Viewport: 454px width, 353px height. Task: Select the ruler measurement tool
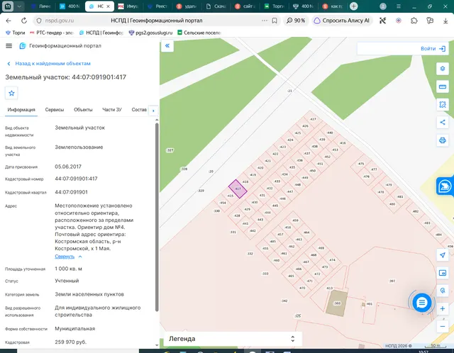point(443,86)
